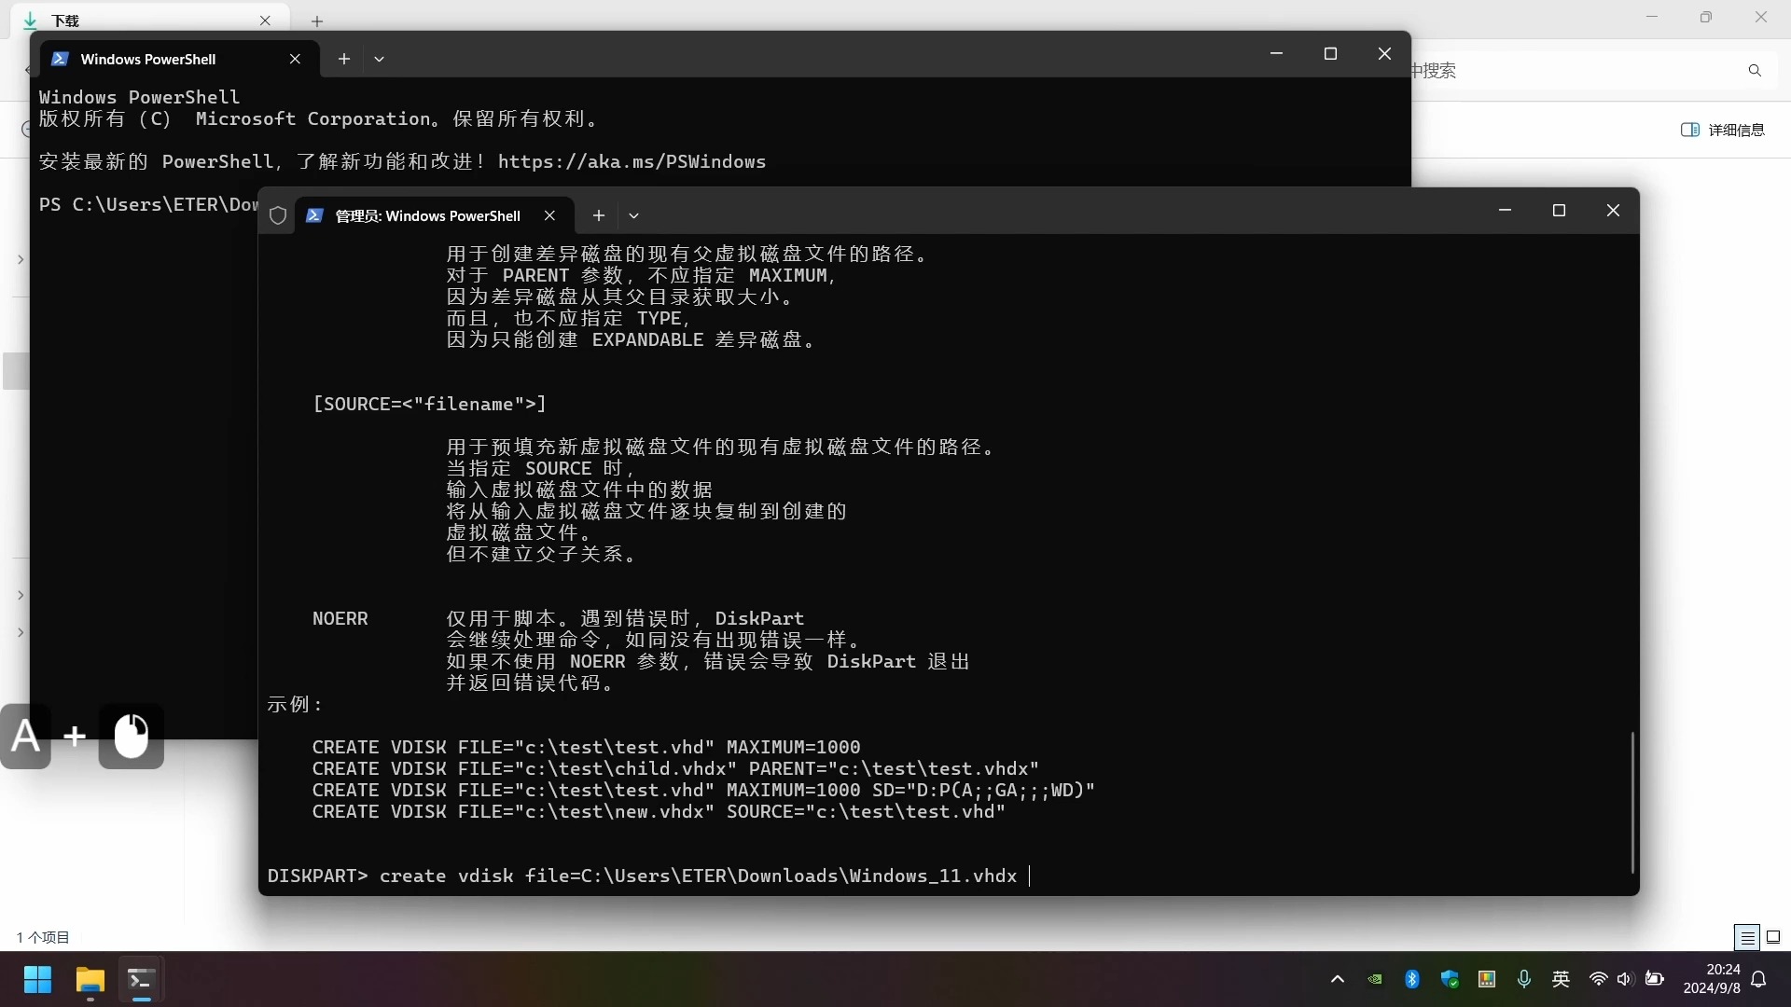The height and width of the screenshot is (1007, 1791).
Task: Switch to large thumbnails view in Explorer
Action: (x=1773, y=936)
